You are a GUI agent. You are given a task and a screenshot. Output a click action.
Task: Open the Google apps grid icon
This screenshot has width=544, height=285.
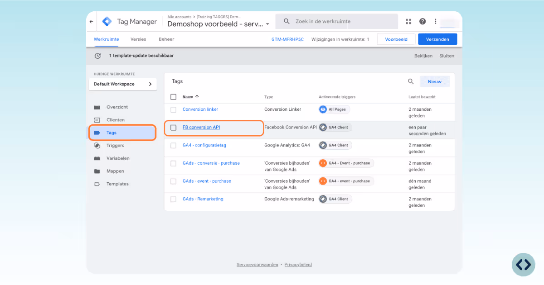coord(408,21)
